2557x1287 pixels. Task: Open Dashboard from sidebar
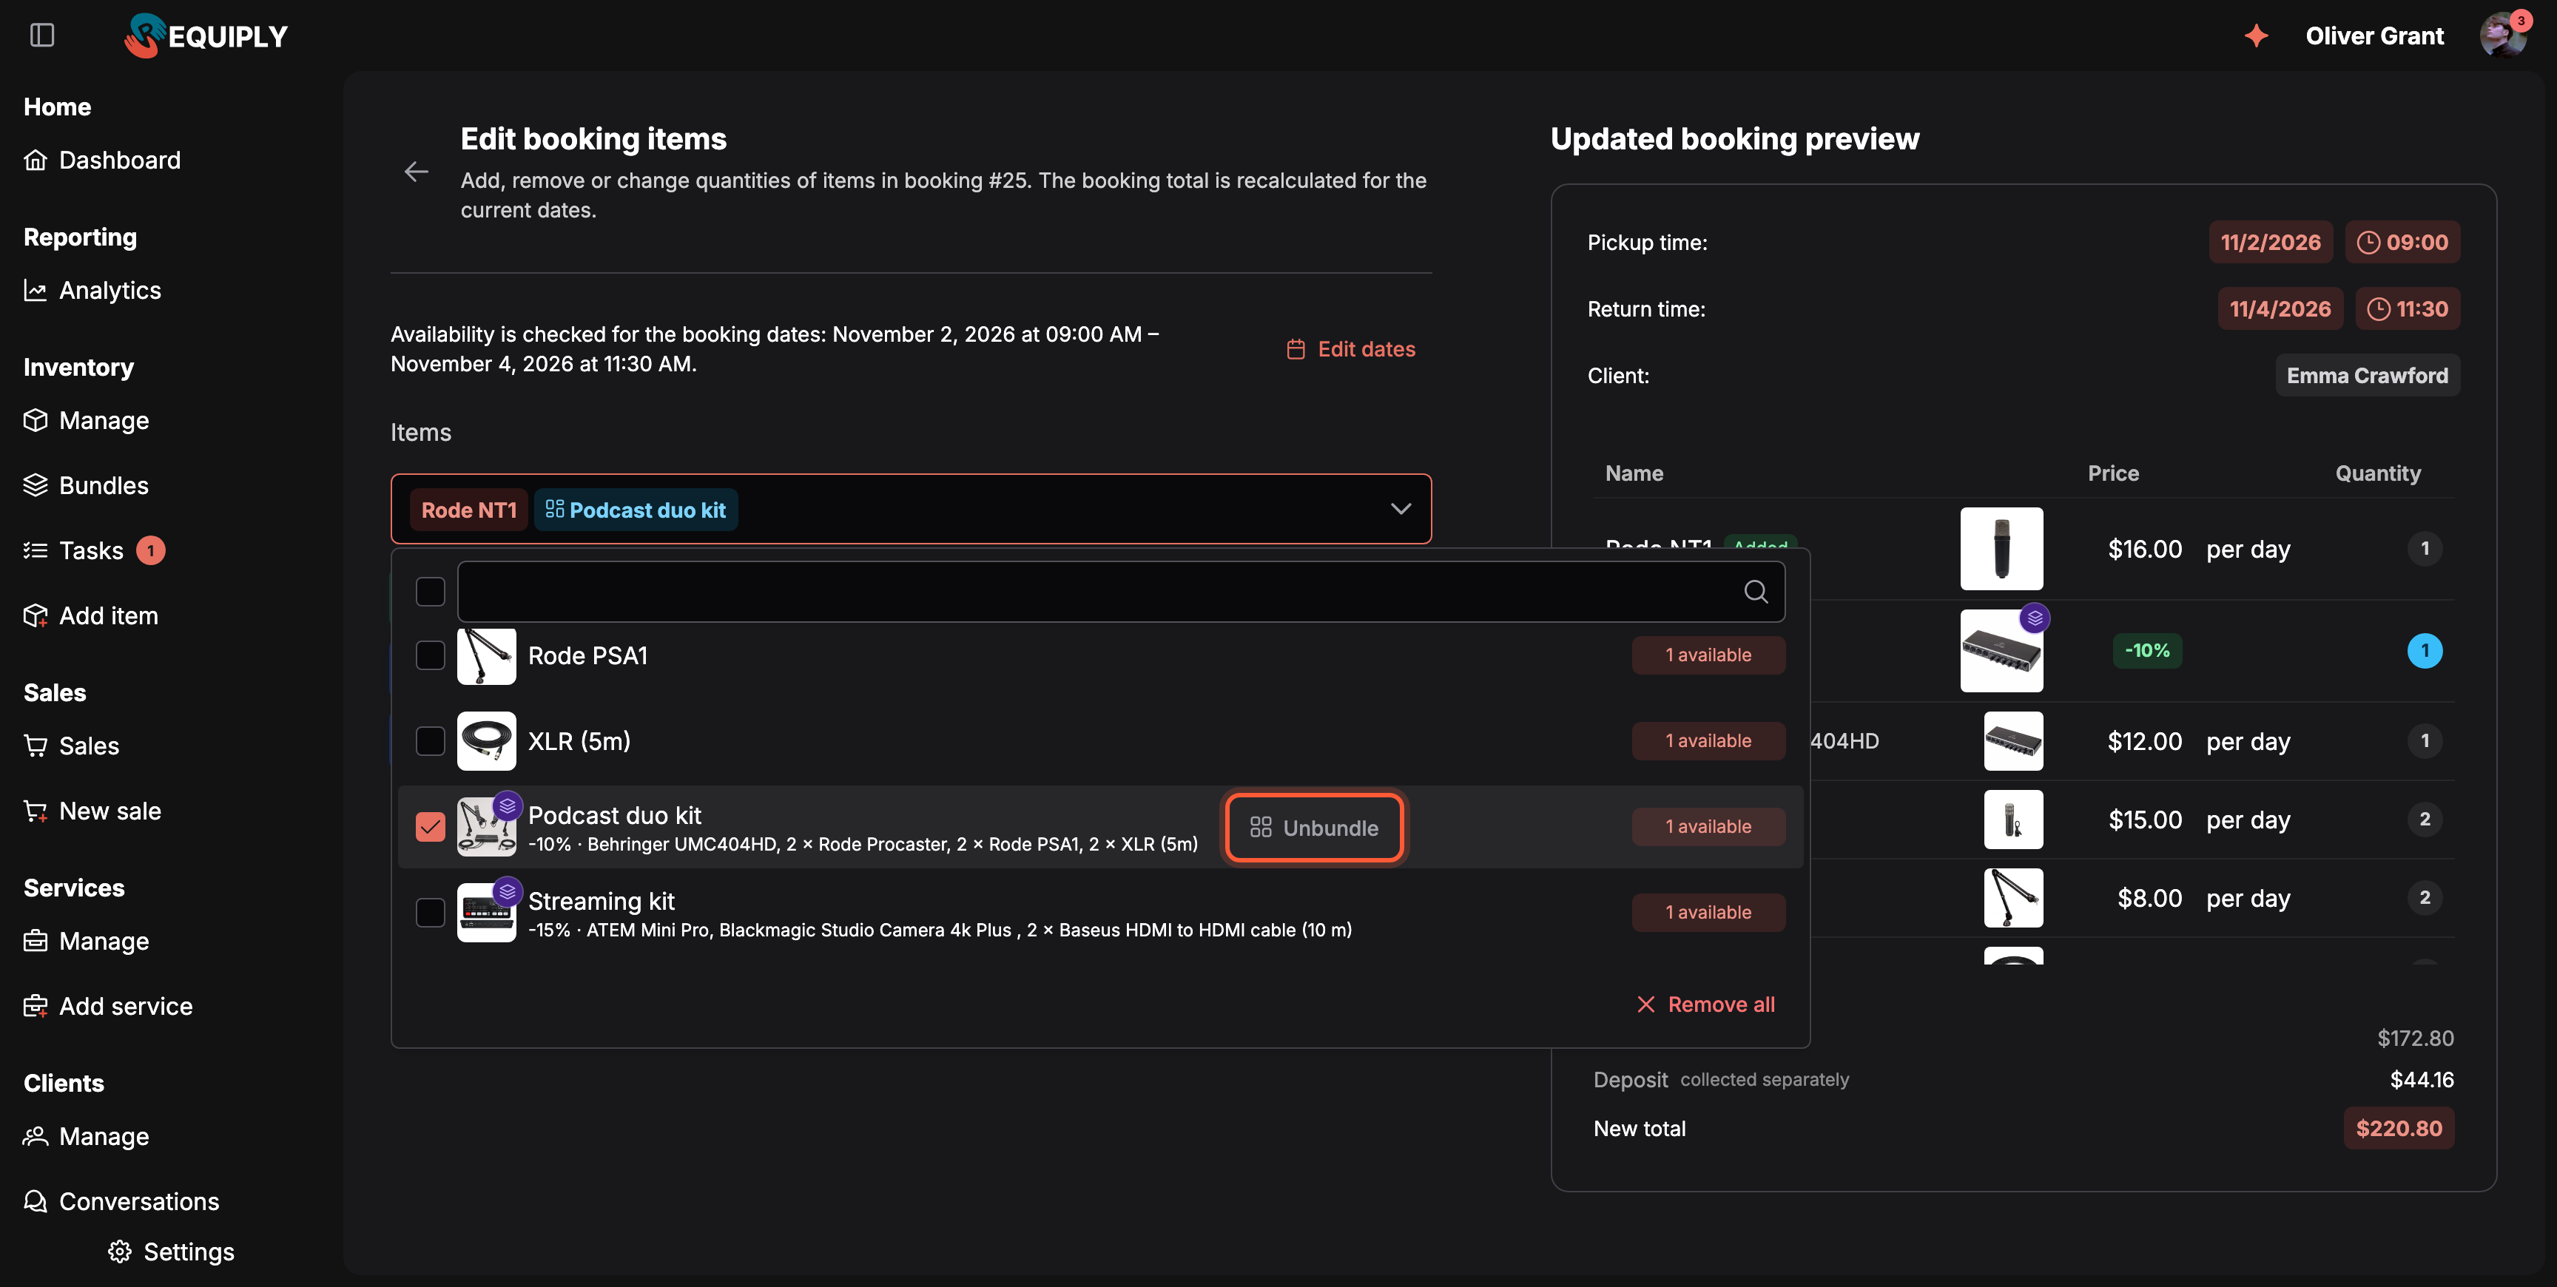point(102,160)
